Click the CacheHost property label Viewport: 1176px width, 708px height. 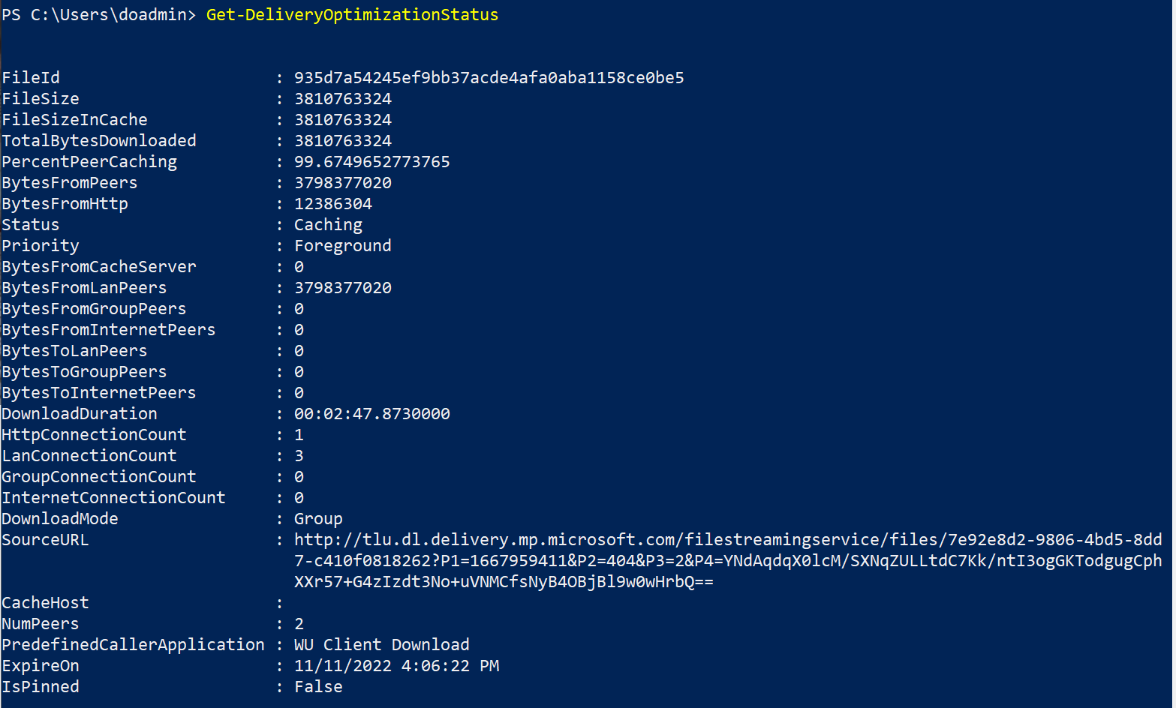45,603
